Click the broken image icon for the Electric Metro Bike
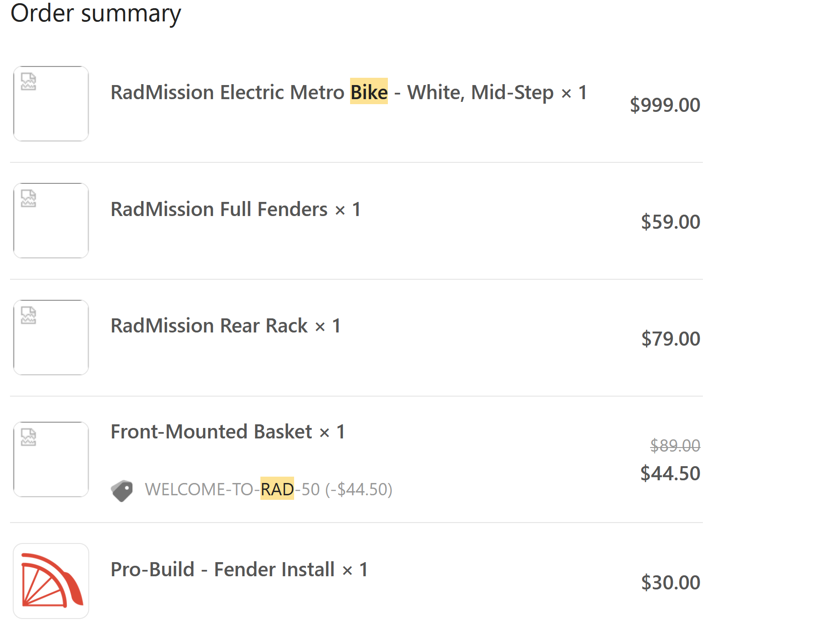824x634 pixels. (x=29, y=82)
